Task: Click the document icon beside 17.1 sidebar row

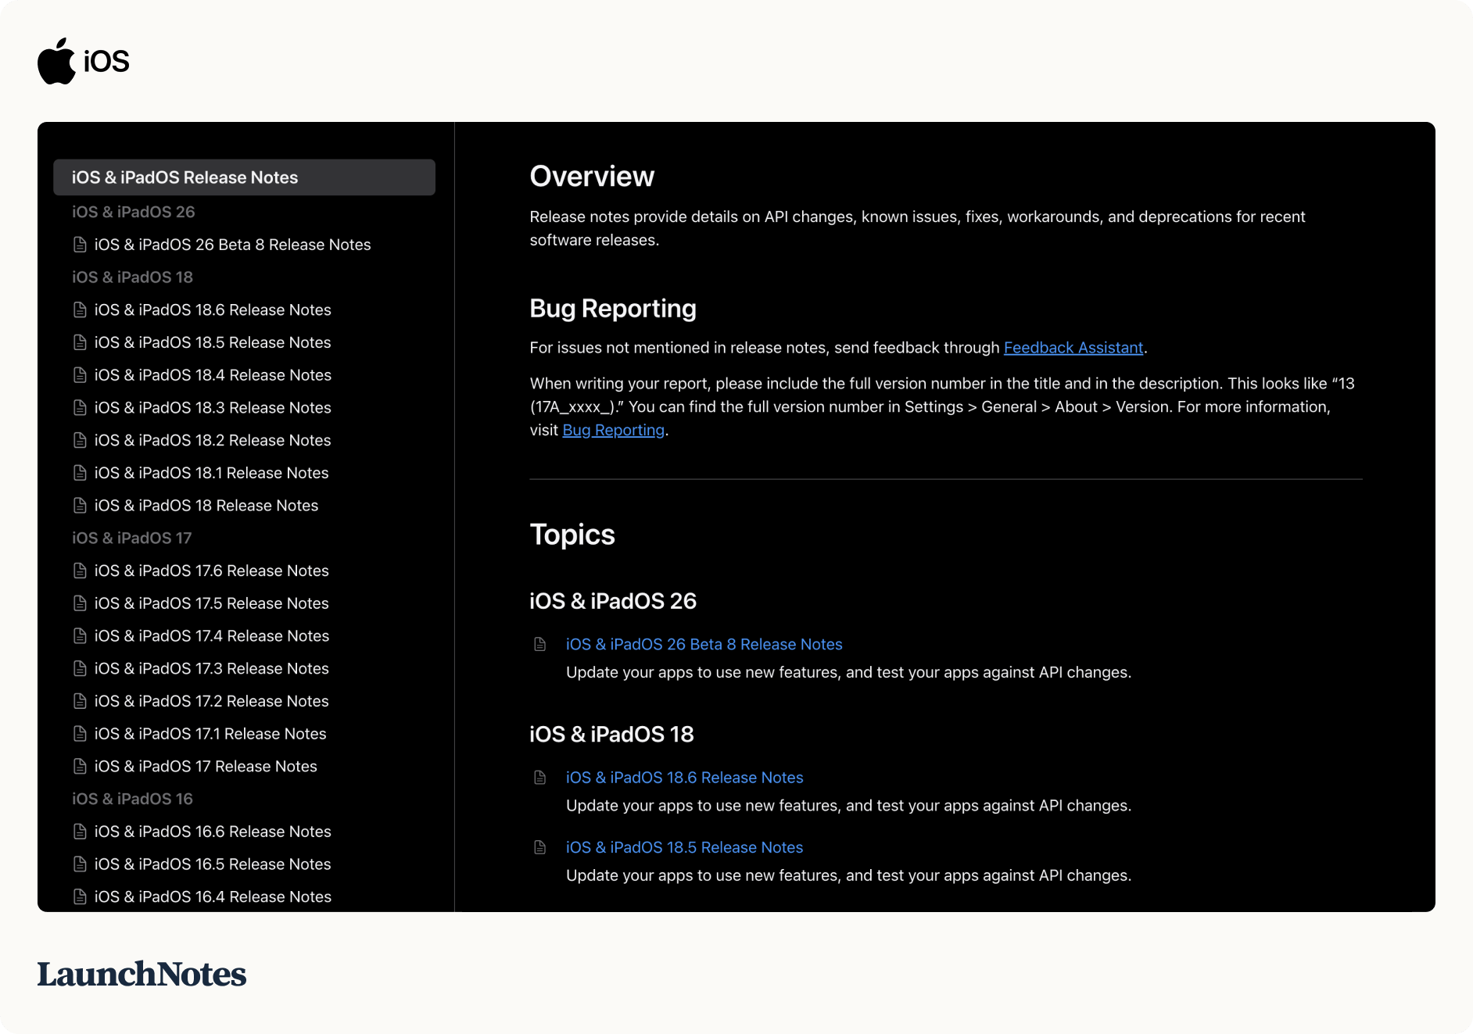Action: point(80,734)
